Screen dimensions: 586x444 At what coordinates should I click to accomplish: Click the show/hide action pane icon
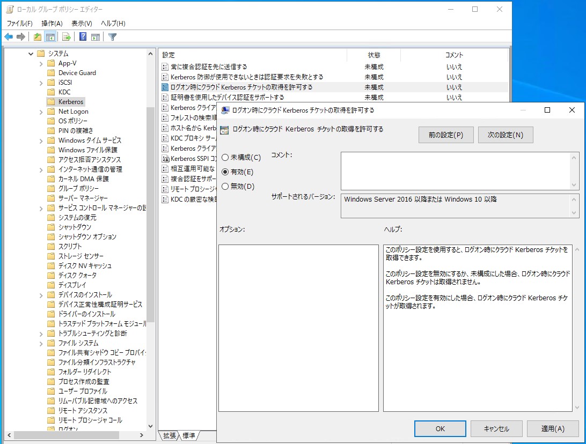[95, 36]
